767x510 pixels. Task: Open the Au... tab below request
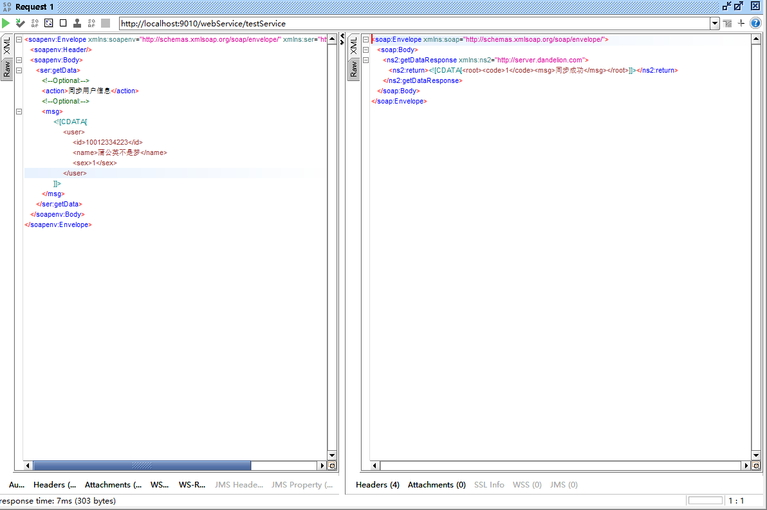17,484
